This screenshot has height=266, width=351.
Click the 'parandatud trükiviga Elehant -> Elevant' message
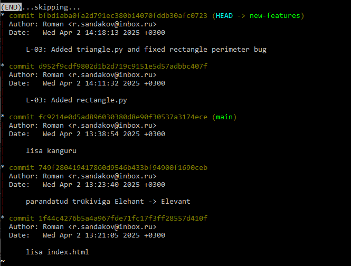[108, 202]
